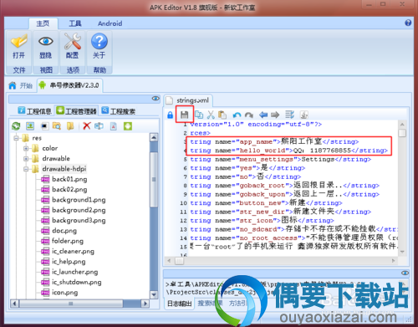Click the blue left arrow navigate back
Screen dimensions: 418x327
click(263, 115)
